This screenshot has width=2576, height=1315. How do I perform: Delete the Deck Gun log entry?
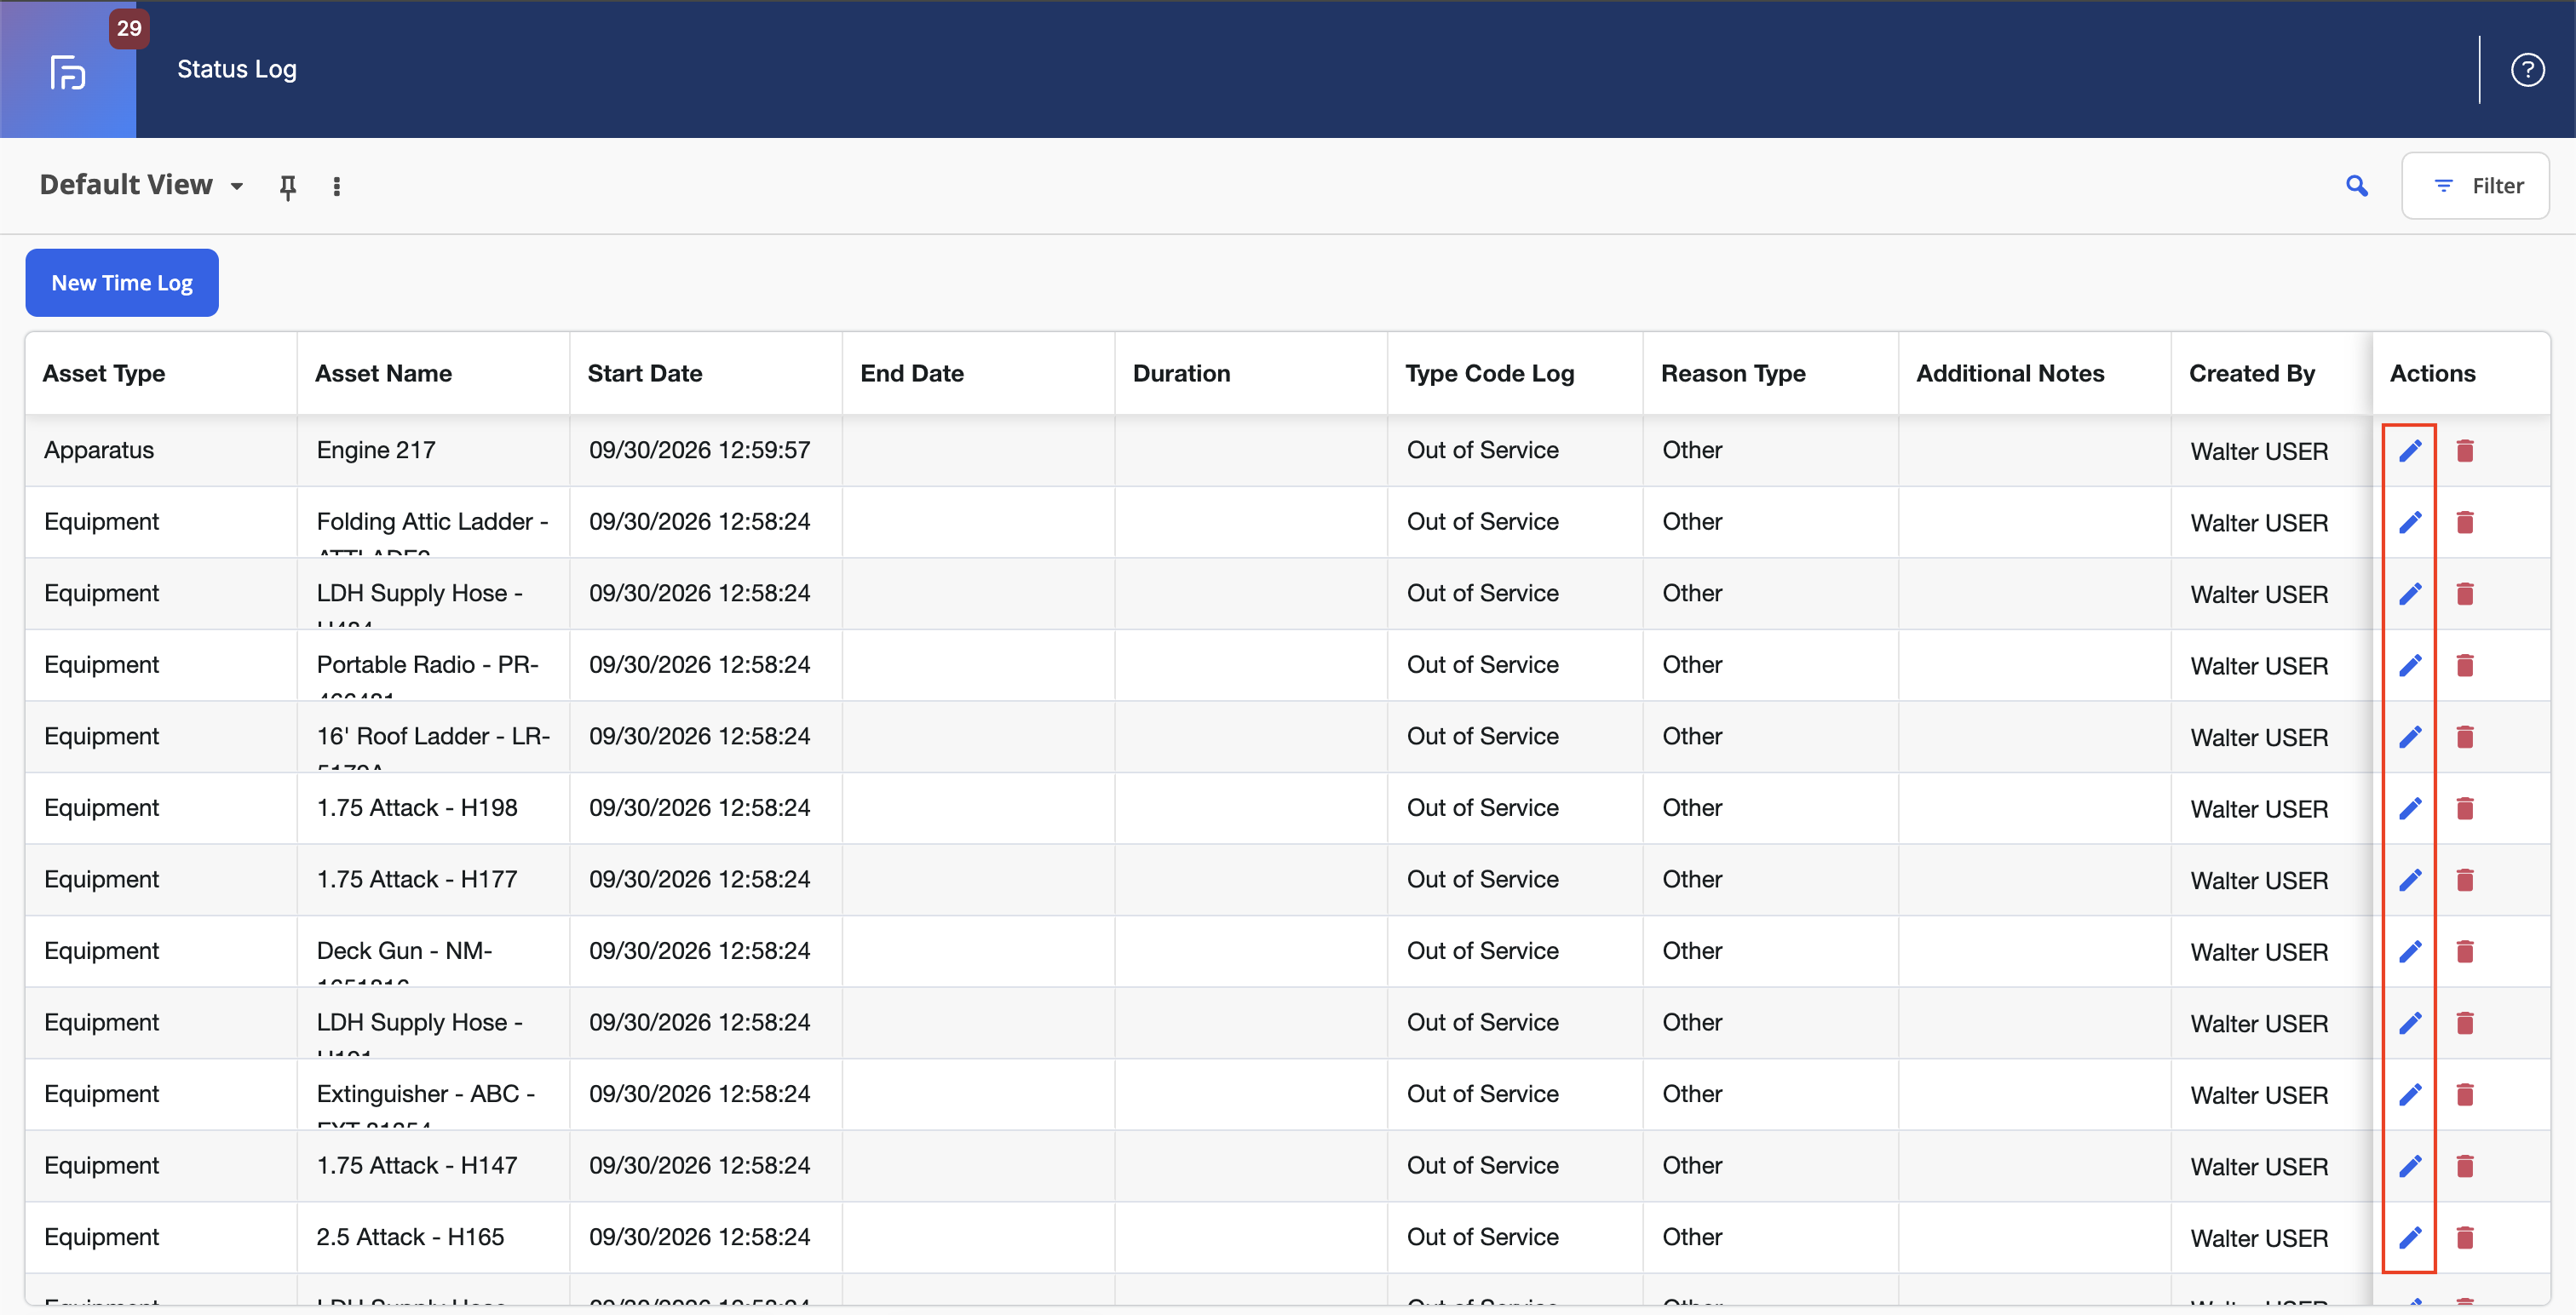tap(2465, 951)
